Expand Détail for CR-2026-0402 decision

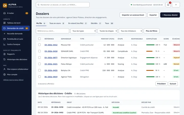(176, 112)
